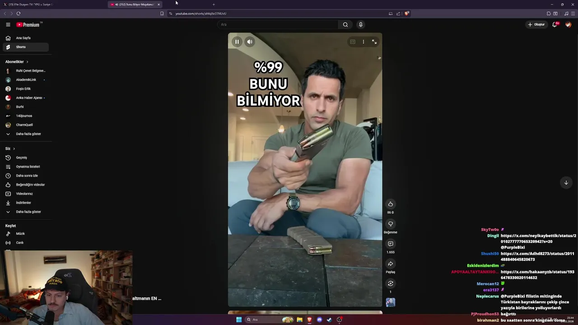Open Daha sonra izle list
Viewport: 578px width, 325px height.
coord(26,176)
